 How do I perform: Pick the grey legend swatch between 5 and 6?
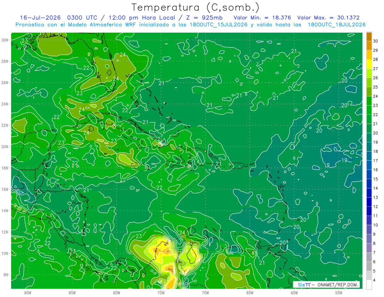369,266
